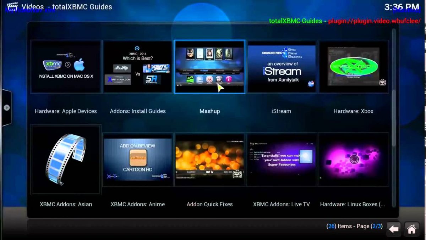Click the back arrow navigation icon
Image resolution: width=426 pixels, height=240 pixels.
click(x=393, y=229)
